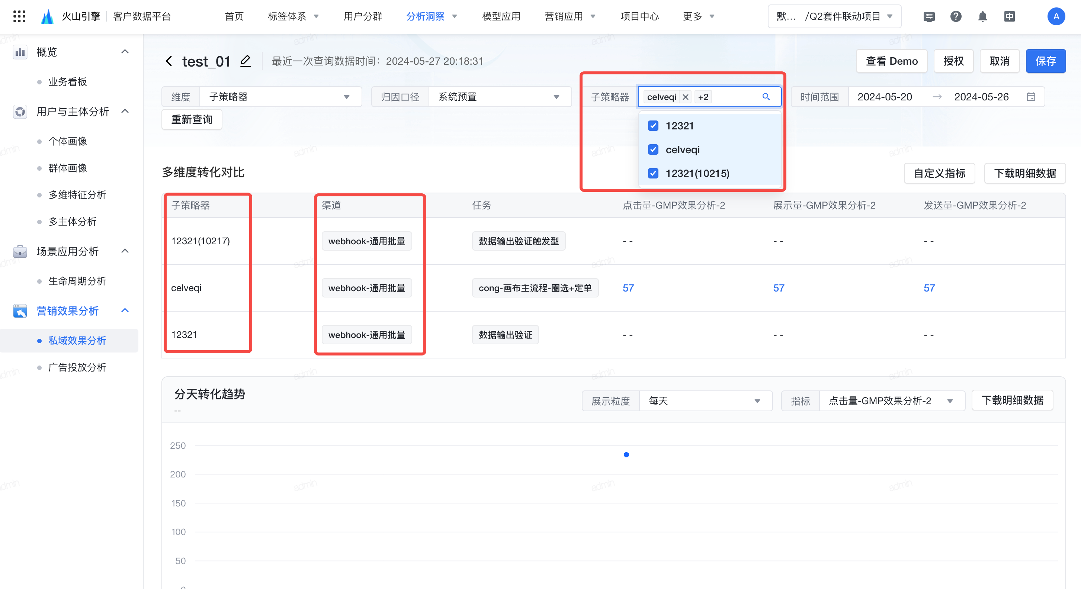
Task: Open the app grid launcher icon
Action: point(19,16)
